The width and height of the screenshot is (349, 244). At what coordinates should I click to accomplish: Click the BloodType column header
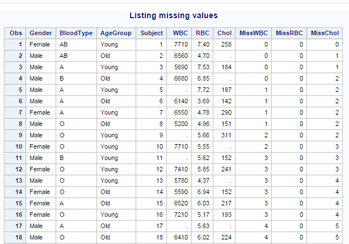76,33
